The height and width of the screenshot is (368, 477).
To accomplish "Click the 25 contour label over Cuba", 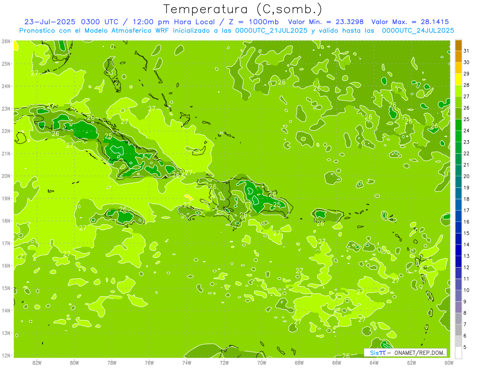I will (x=109, y=136).
